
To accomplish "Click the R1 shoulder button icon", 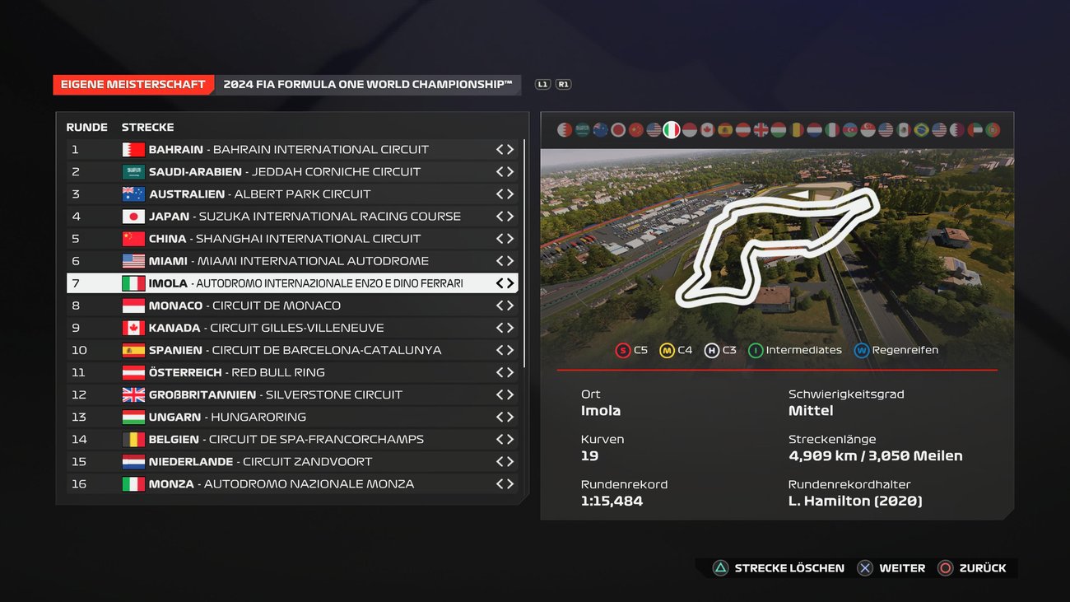I will tap(563, 84).
